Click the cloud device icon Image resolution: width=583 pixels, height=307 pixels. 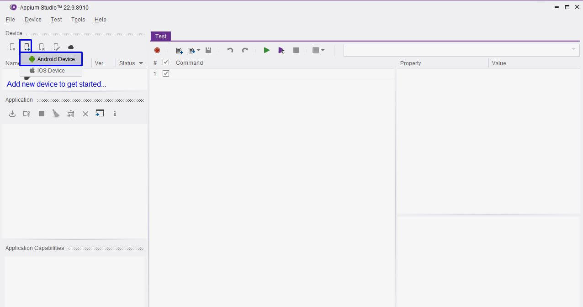(71, 47)
